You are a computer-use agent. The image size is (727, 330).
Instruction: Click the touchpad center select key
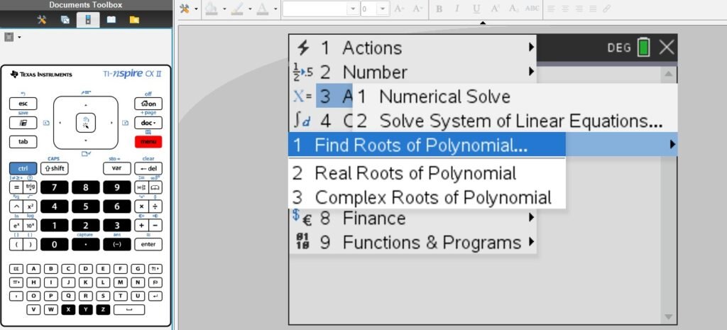(x=86, y=123)
